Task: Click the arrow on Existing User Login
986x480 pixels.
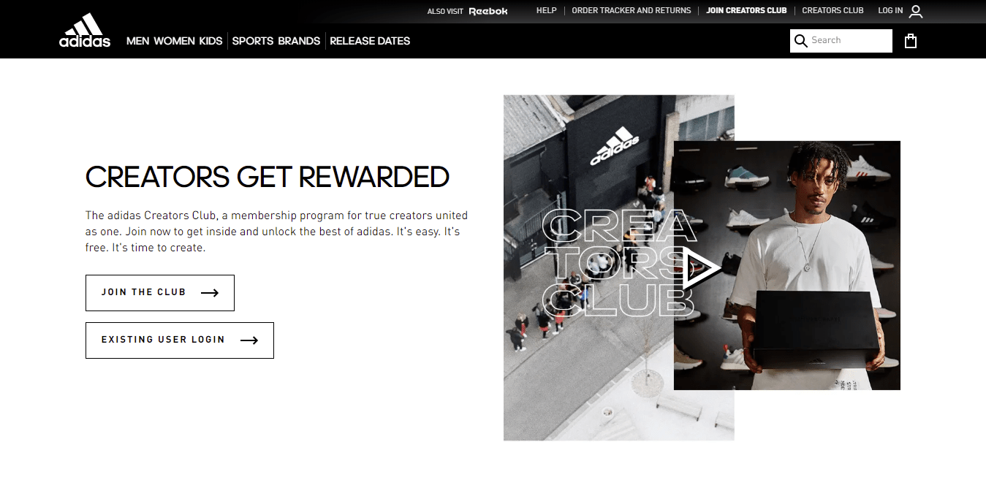Action: (249, 340)
